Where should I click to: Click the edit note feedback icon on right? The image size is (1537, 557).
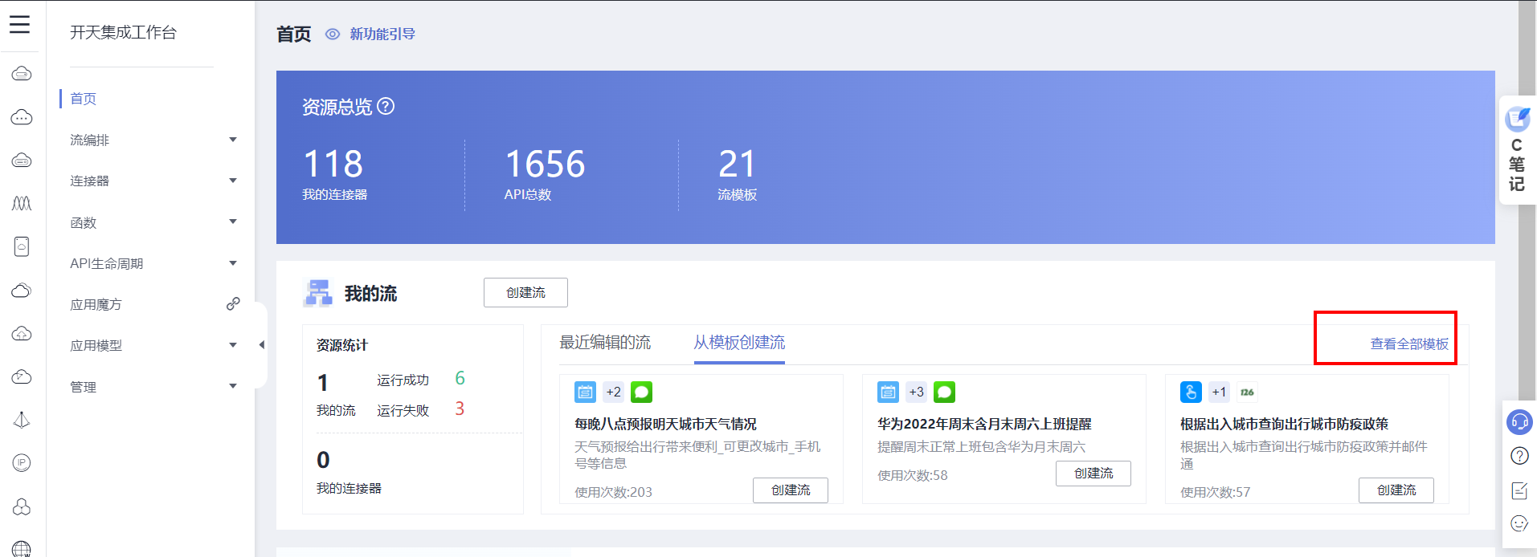pos(1519,490)
